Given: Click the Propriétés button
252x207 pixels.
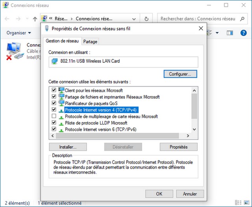Looking at the screenshot, I should 178,147.
